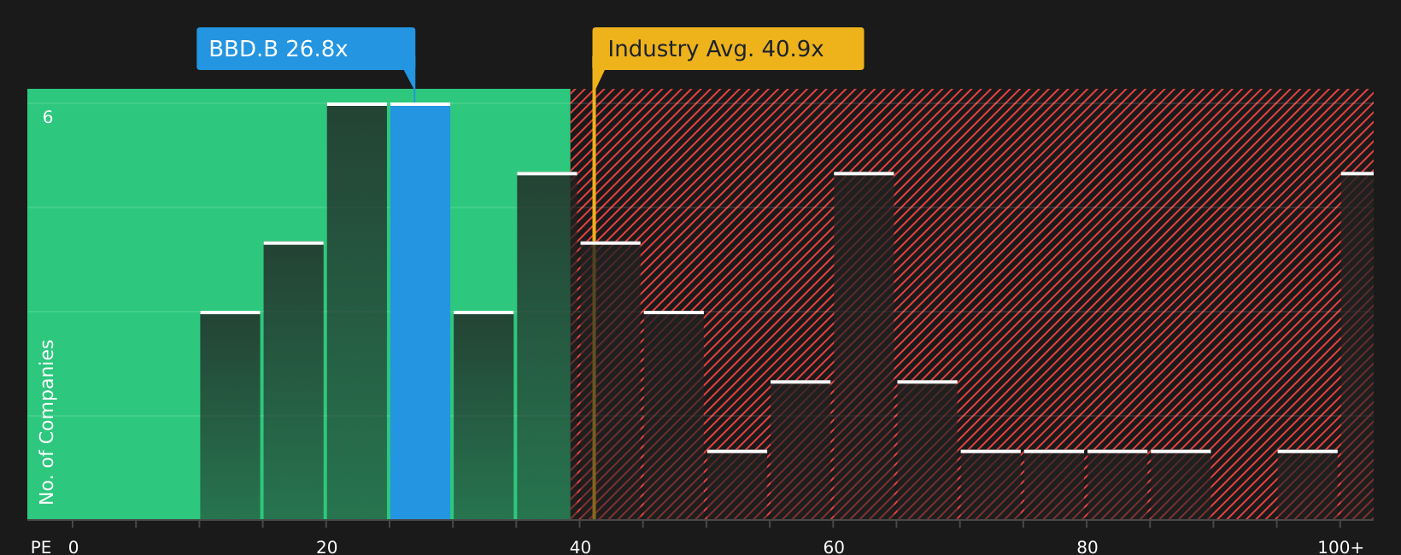
Task: Click the bar for PE 40 to 45
Action: (x=610, y=381)
